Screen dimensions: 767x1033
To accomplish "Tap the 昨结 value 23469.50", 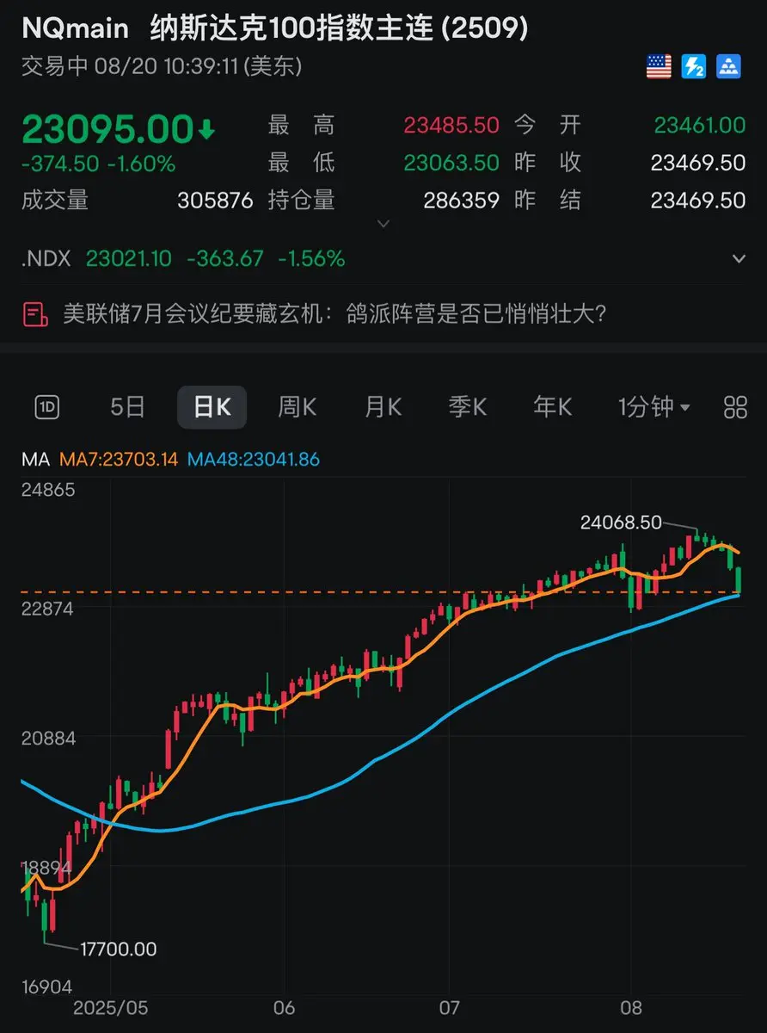I will pos(698,201).
